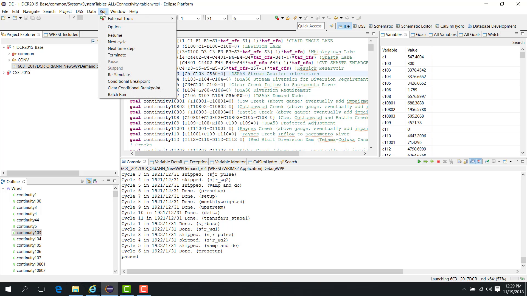Click the green Resume play icon in Console toolbar

click(419, 162)
